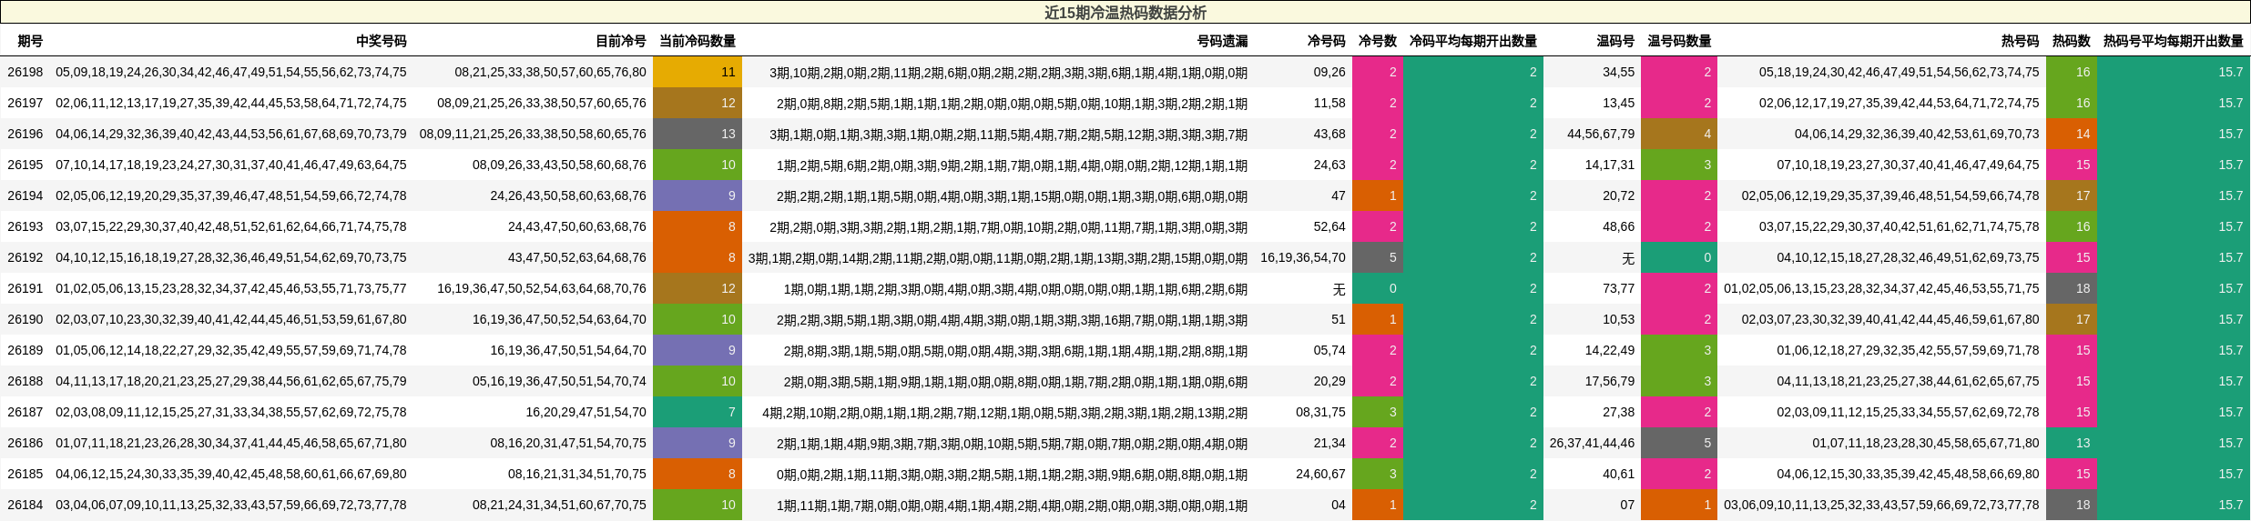Click gray cold number count 5 in row 26192
2251x521 pixels.
(x=1378, y=257)
